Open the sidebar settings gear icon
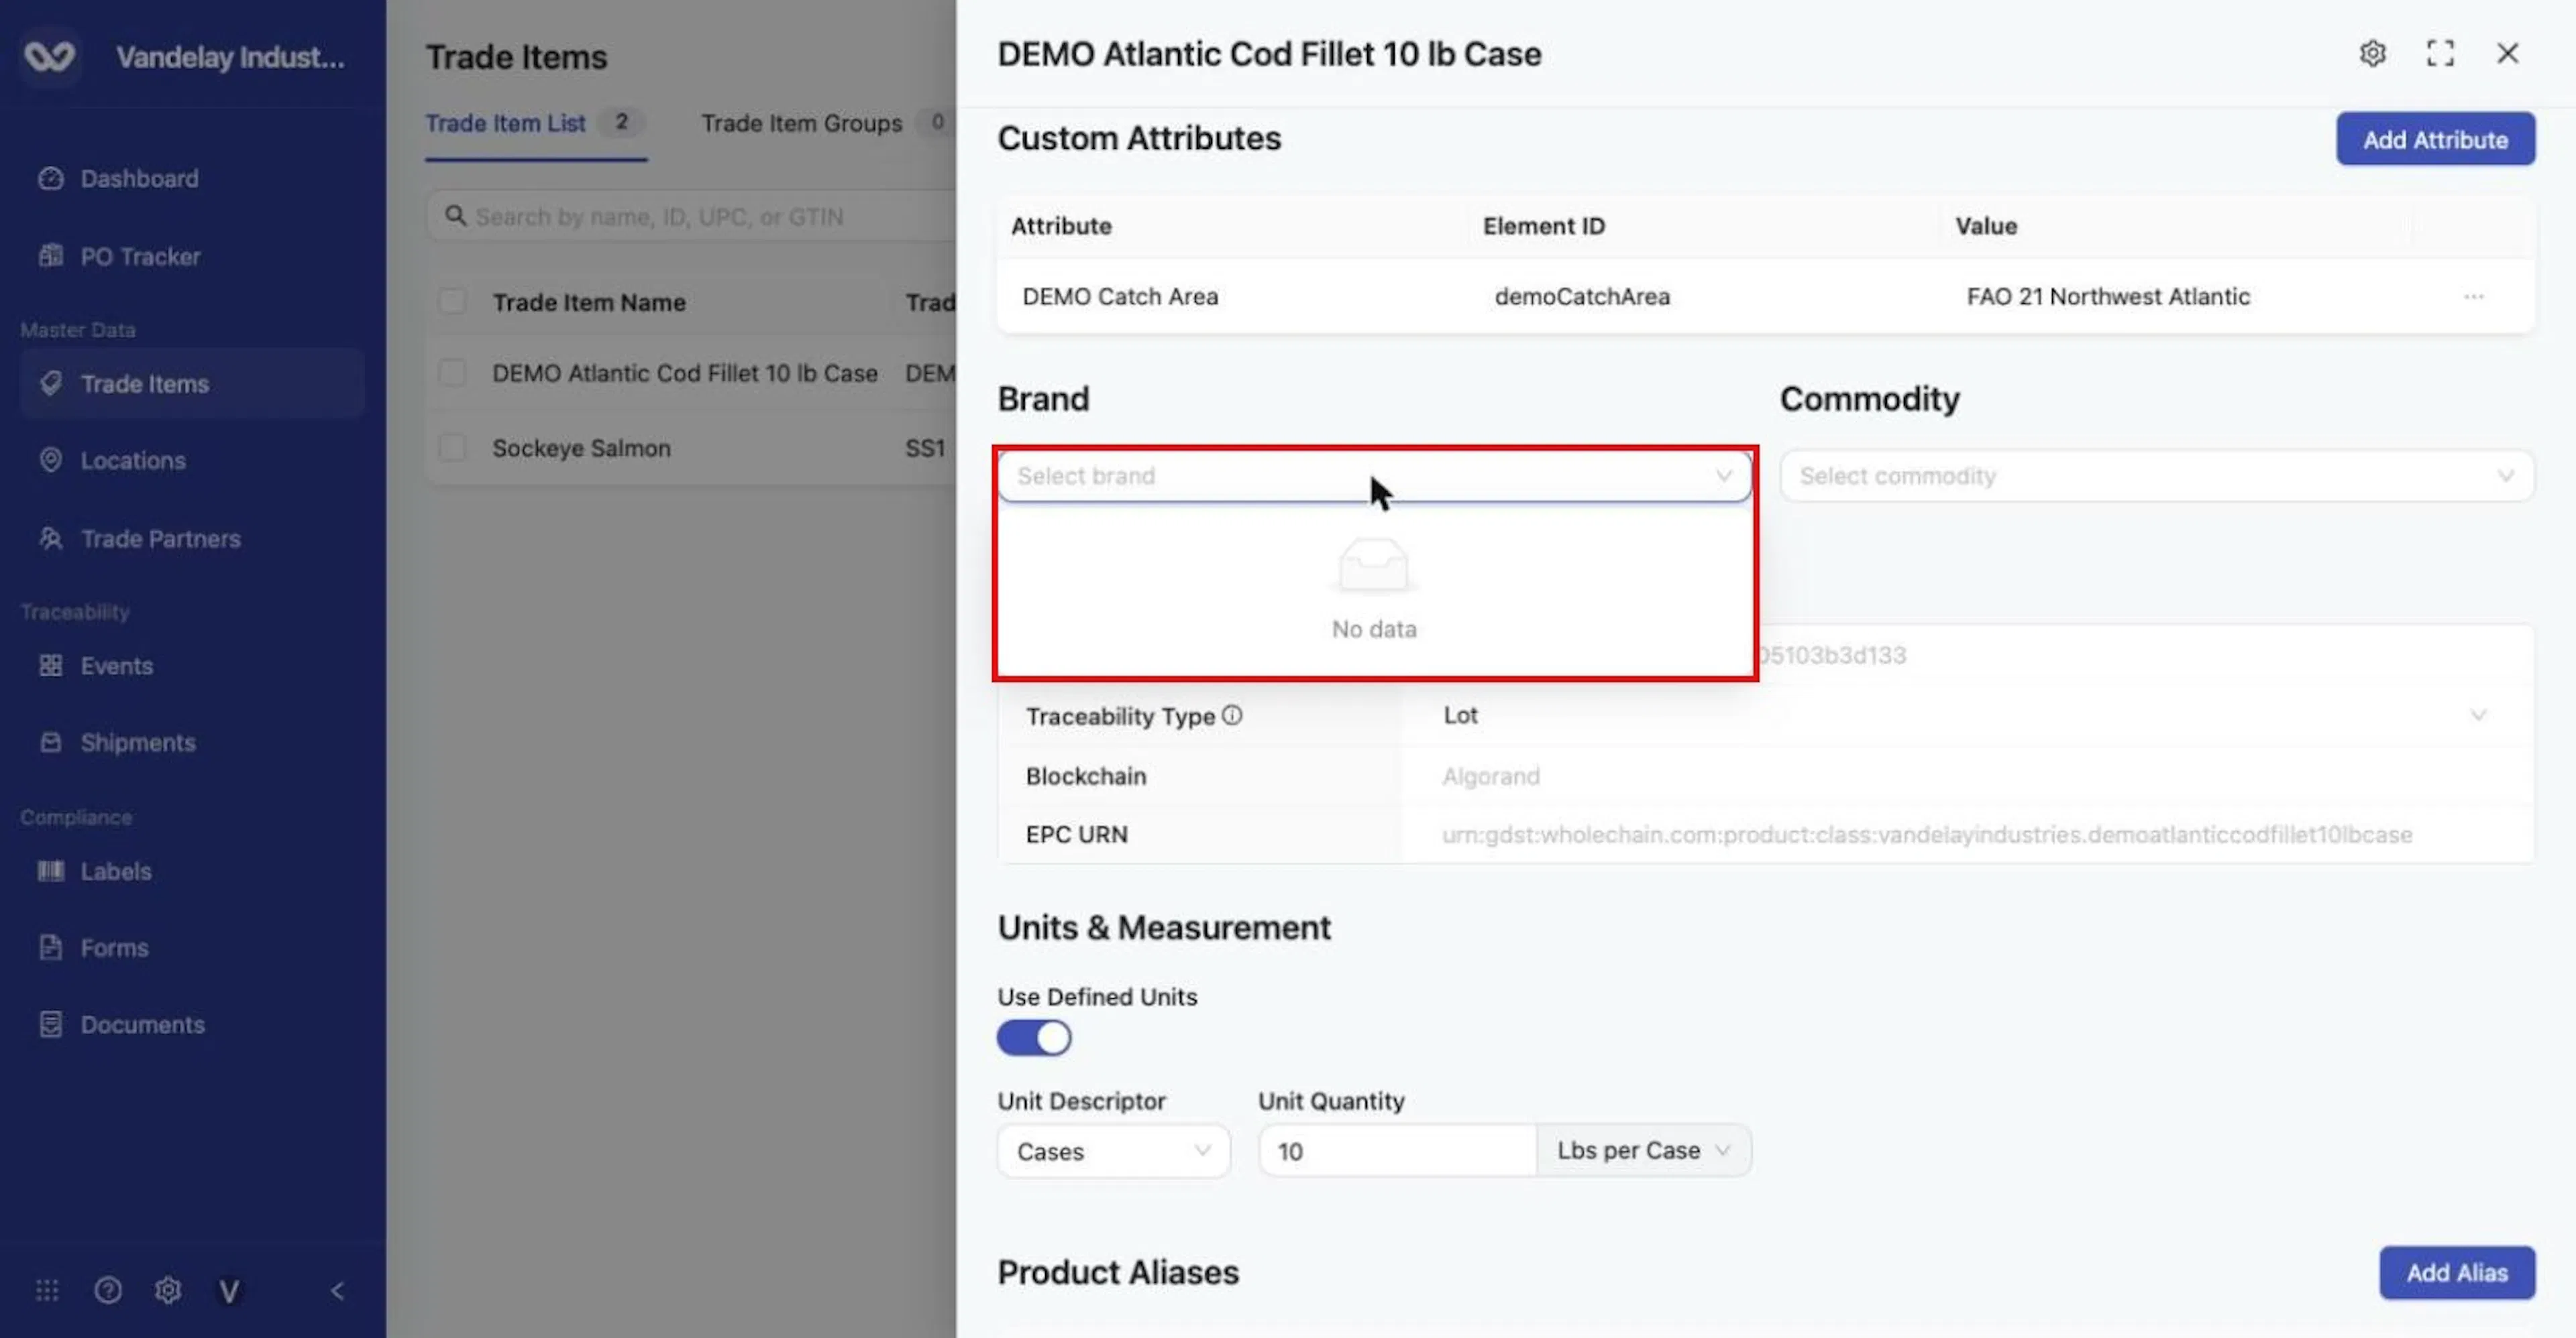Viewport: 2576px width, 1338px height. (x=168, y=1290)
